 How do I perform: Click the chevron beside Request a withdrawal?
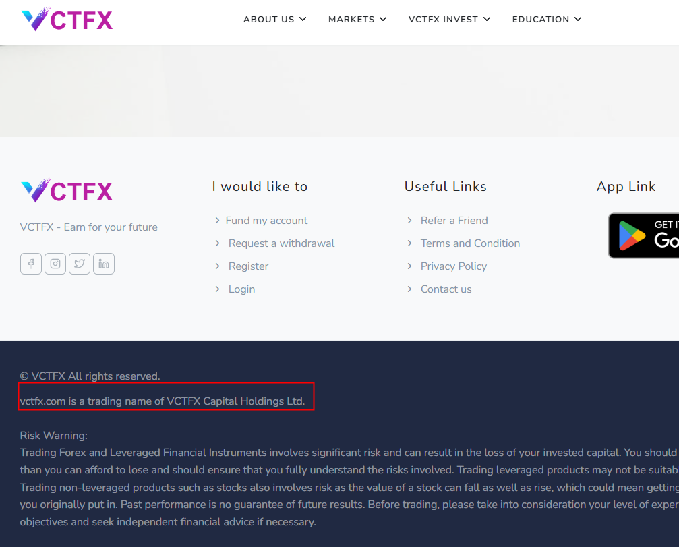click(217, 243)
